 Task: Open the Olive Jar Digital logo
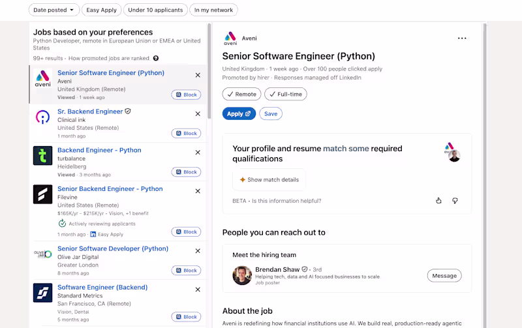tap(42, 254)
